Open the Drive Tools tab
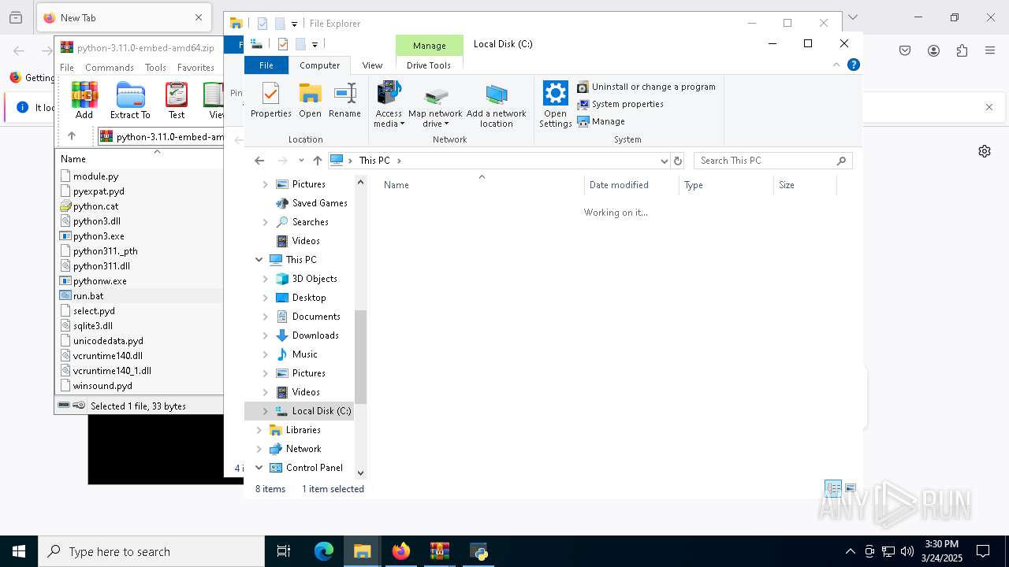Screen dimensions: 1009x567 (x=429, y=65)
